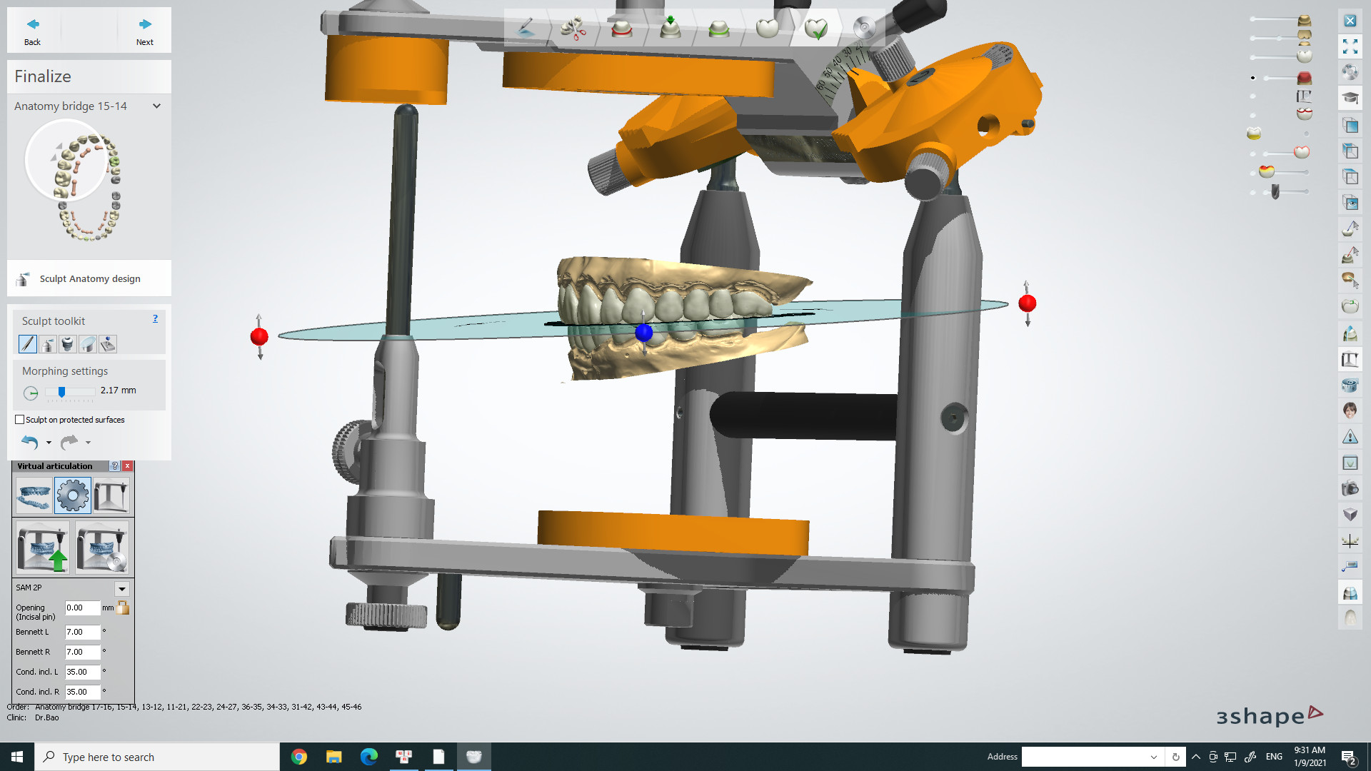Click the articulator load arrow icon
This screenshot has width=1371, height=771.
point(42,548)
